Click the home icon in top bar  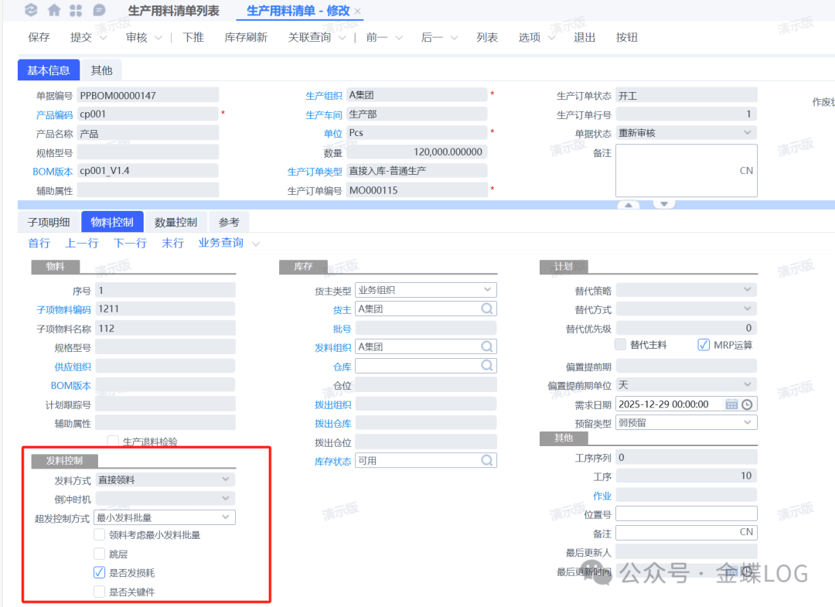coord(53,11)
